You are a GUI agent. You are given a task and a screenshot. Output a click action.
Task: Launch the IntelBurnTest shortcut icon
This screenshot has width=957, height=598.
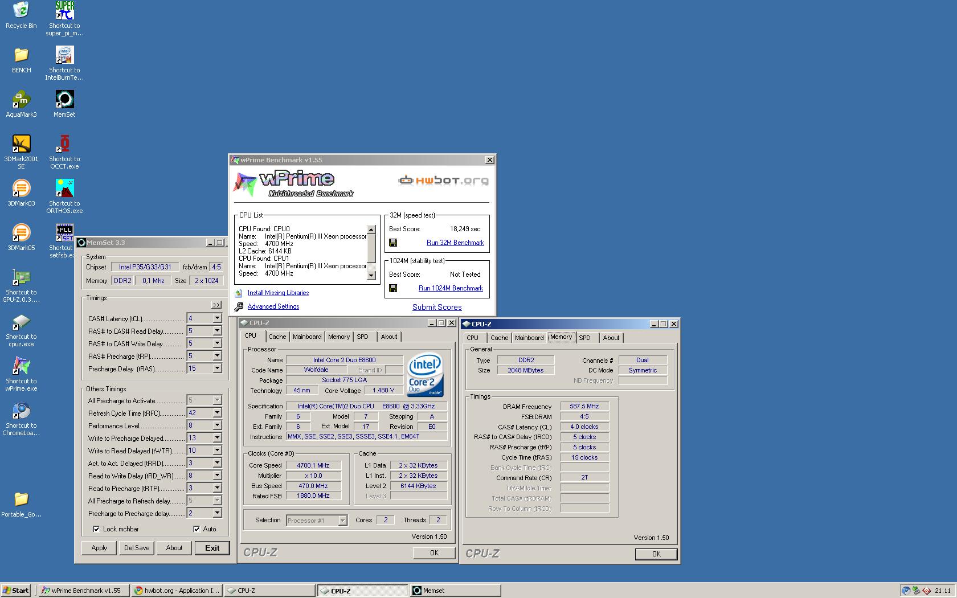64,55
